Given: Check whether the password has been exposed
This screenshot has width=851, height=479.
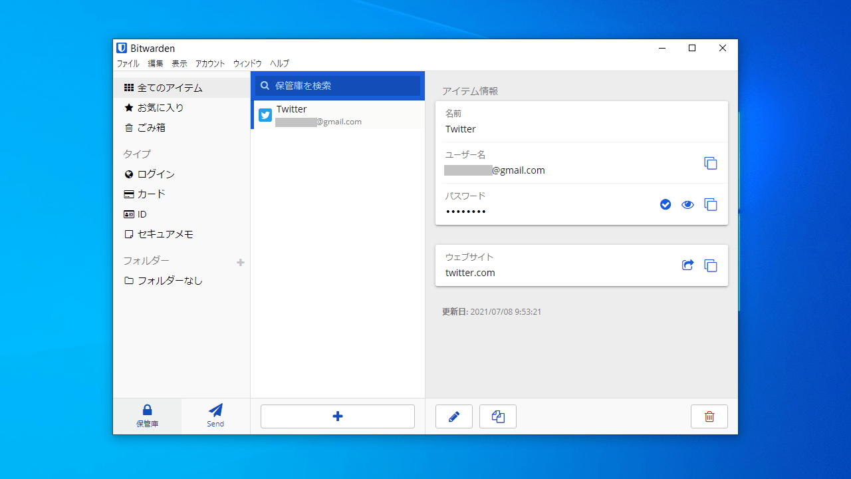Looking at the screenshot, I should point(666,204).
